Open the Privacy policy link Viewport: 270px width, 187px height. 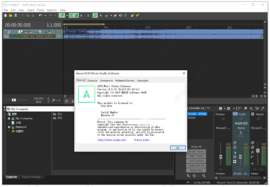click(142, 140)
